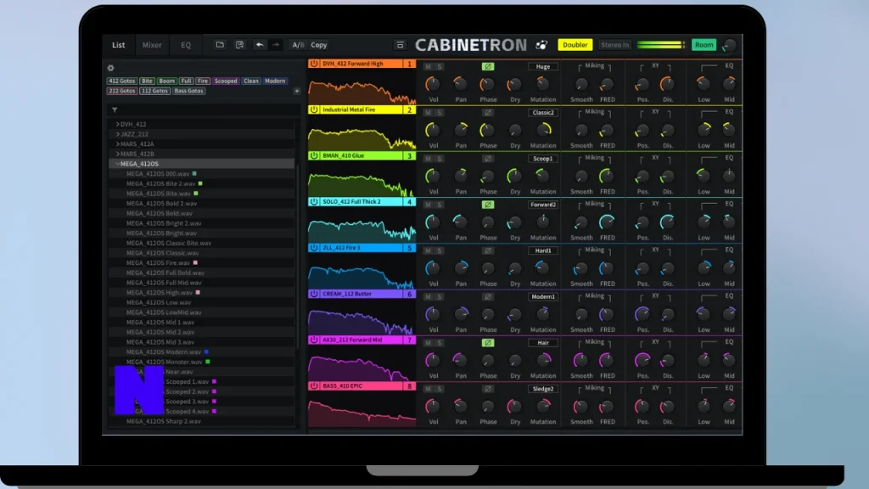Image resolution: width=869 pixels, height=489 pixels.
Task: Mute slot 4 with its M button
Action: coord(428,205)
